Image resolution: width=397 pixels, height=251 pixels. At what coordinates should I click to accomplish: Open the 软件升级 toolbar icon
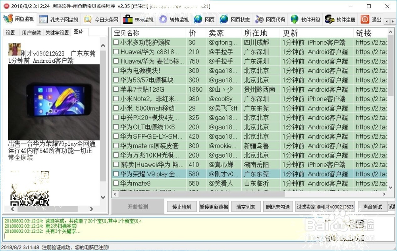[295, 19]
